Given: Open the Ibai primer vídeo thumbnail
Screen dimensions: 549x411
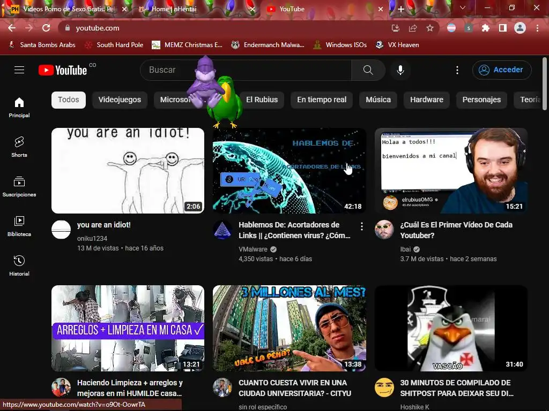Looking at the screenshot, I should tap(451, 171).
